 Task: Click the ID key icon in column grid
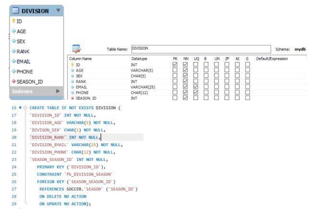[72, 65]
